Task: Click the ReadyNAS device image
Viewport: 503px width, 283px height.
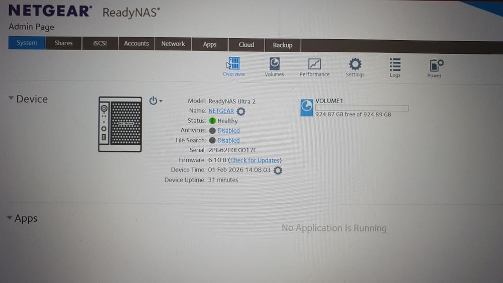Action: [x=120, y=124]
